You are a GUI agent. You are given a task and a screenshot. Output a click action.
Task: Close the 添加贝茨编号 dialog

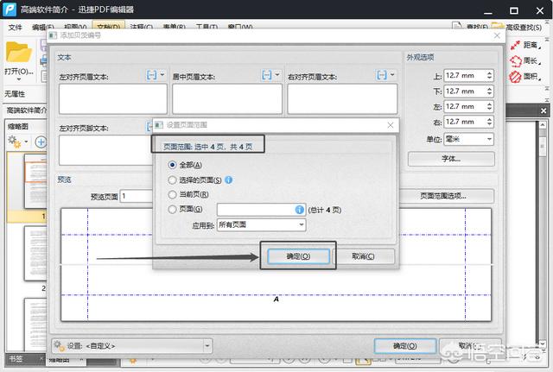(x=497, y=35)
